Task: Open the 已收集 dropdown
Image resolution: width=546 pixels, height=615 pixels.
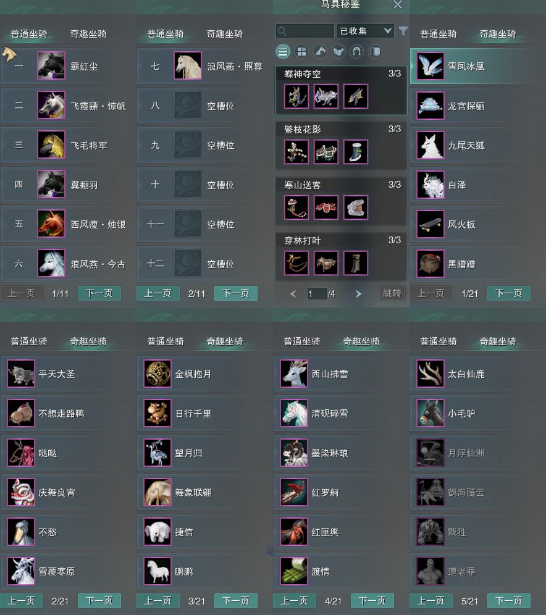Action: (365, 31)
